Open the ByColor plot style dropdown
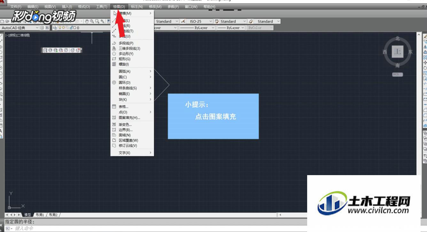This screenshot has width=427, height=232. tap(271, 28)
